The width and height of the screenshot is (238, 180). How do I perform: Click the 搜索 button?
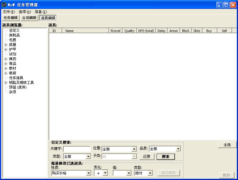tap(165, 157)
